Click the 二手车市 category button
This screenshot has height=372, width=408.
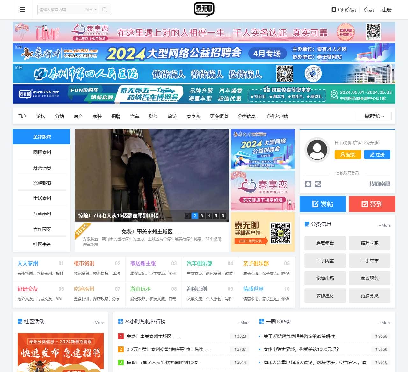pos(370,260)
